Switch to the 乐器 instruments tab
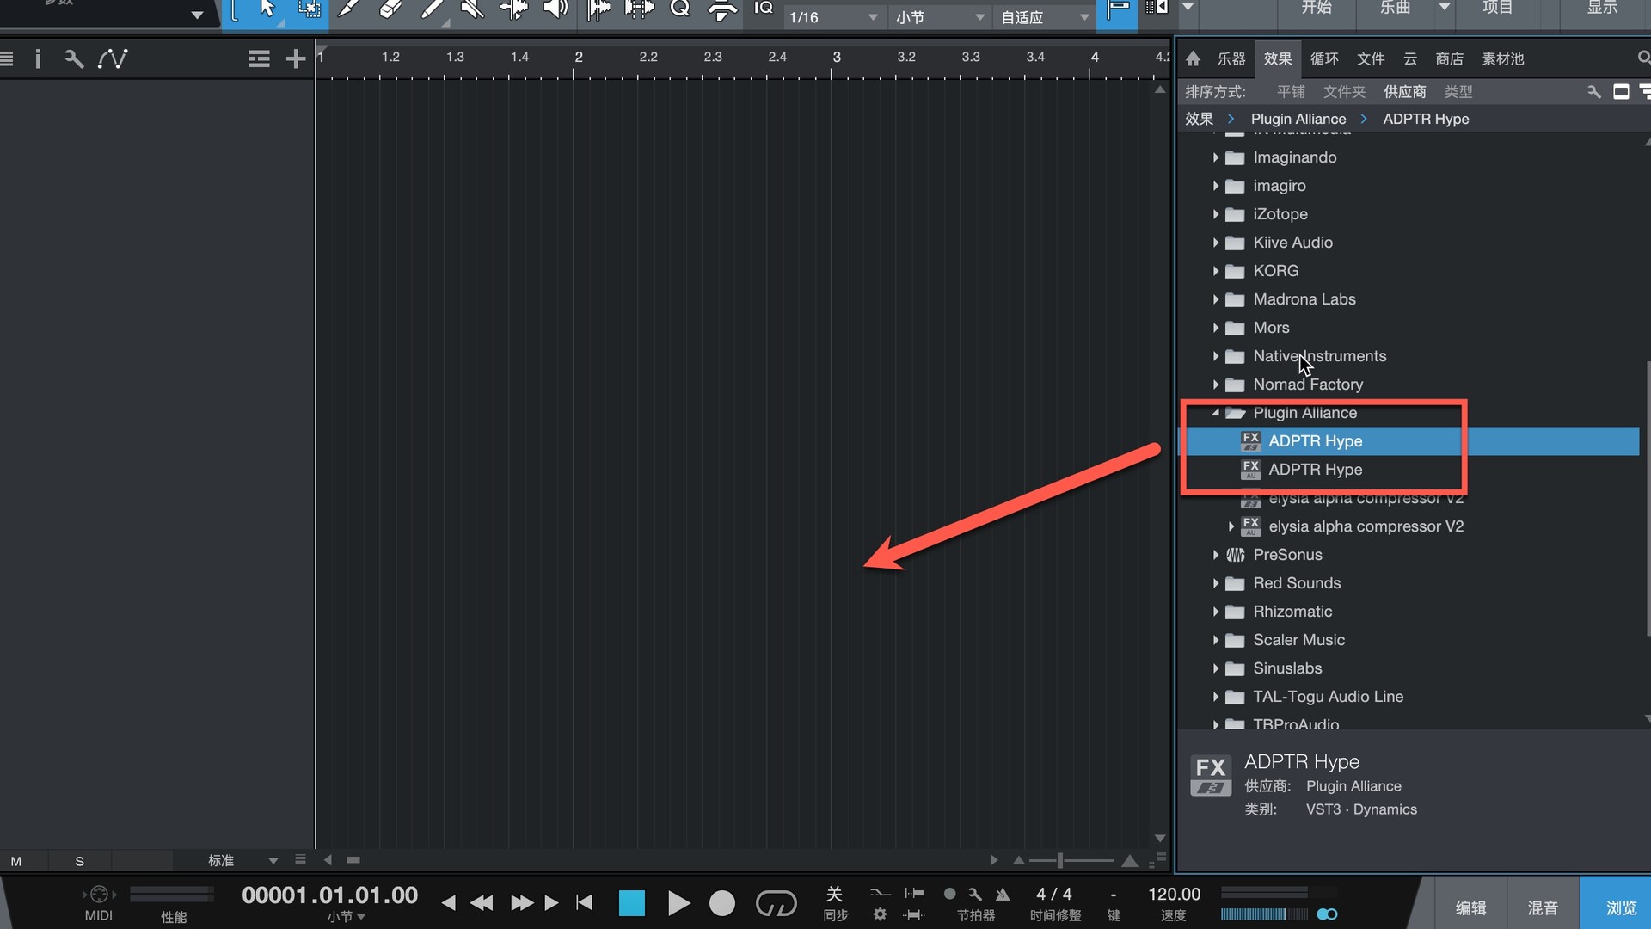The width and height of the screenshot is (1651, 929). point(1231,58)
